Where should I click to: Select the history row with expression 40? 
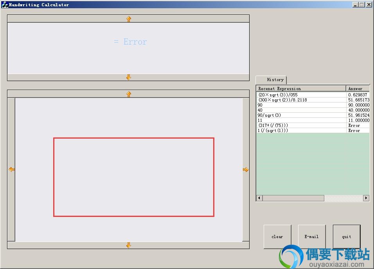(x=313, y=110)
